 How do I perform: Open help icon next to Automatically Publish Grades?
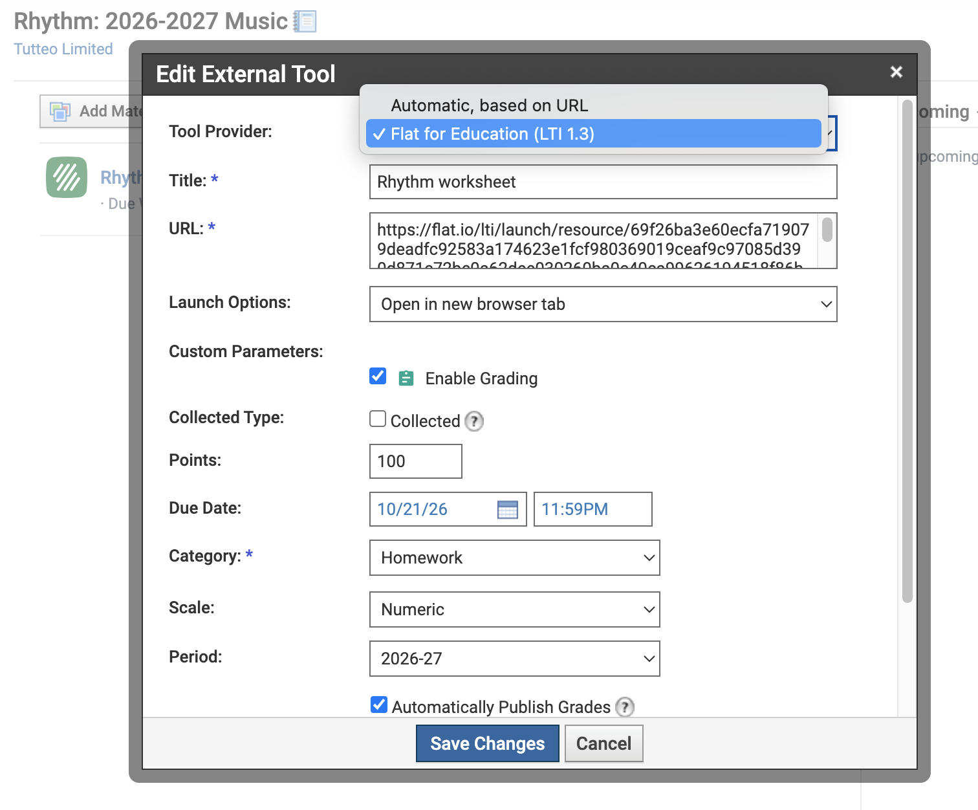click(624, 707)
